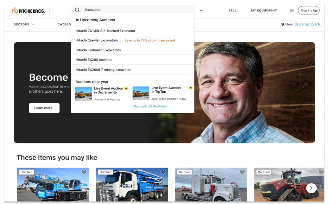Click Certified badge on crane listing
This screenshot has width=329, height=204.
click(x=26, y=172)
